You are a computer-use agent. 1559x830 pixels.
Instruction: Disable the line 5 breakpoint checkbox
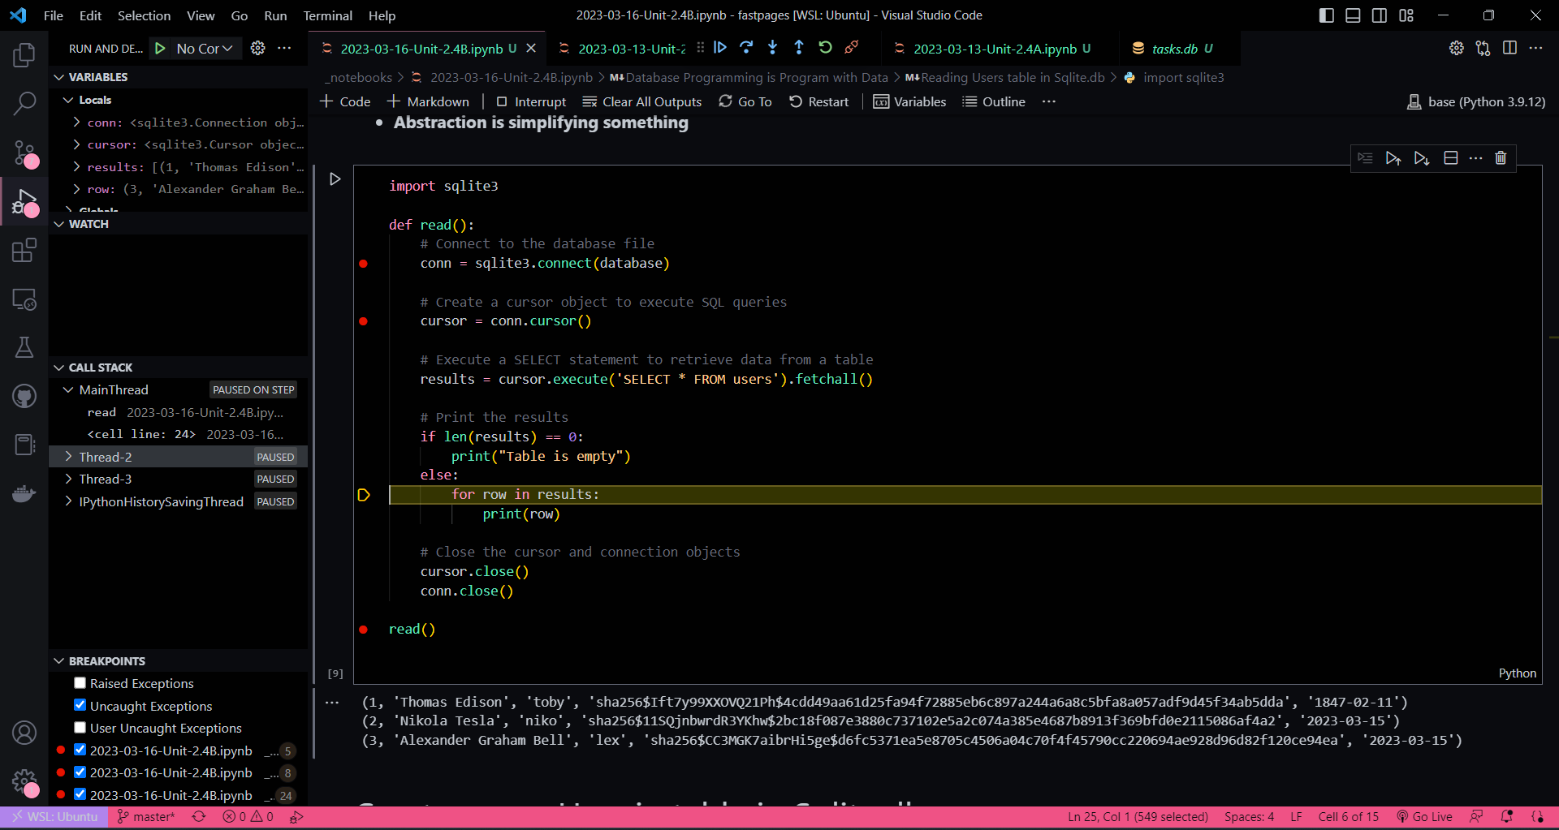pos(80,750)
